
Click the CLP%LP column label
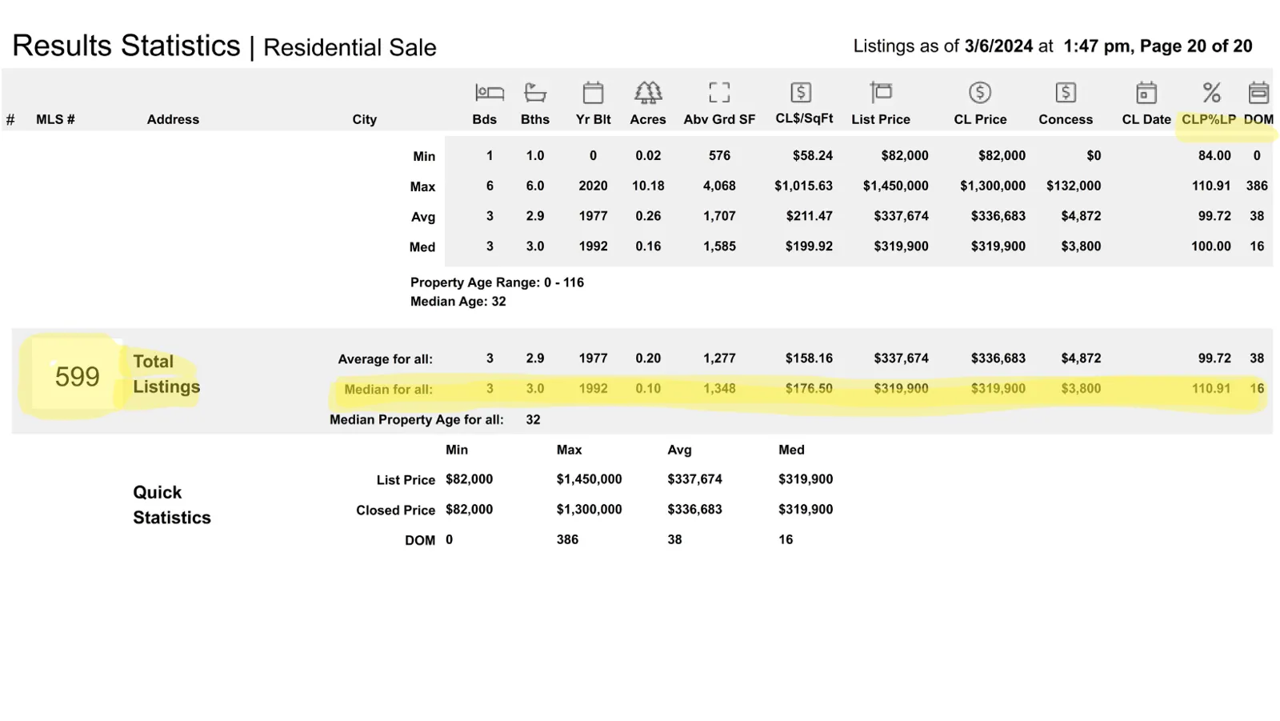click(x=1209, y=119)
